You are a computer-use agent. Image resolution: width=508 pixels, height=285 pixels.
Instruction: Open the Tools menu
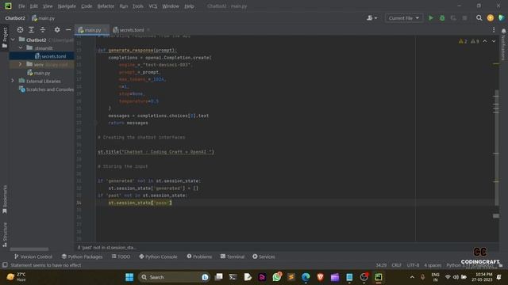[137, 6]
